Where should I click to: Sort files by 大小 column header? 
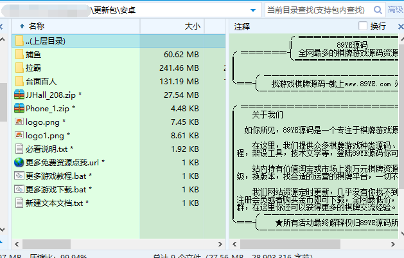tap(192, 26)
